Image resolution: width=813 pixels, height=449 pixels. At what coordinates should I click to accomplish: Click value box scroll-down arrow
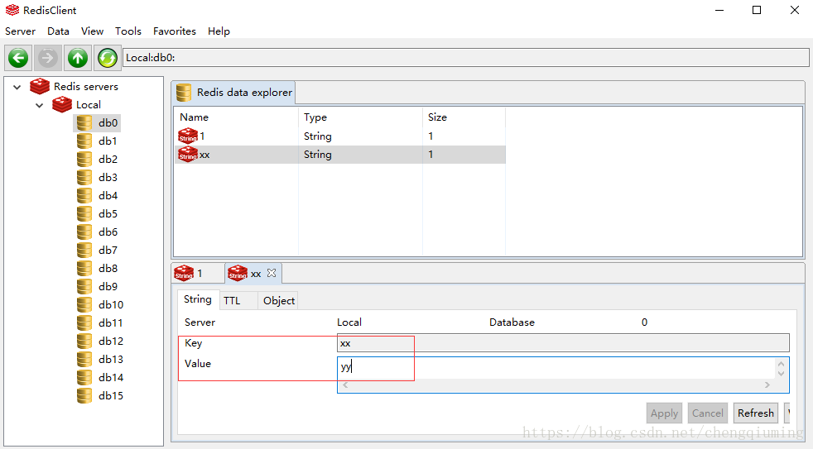(x=781, y=374)
